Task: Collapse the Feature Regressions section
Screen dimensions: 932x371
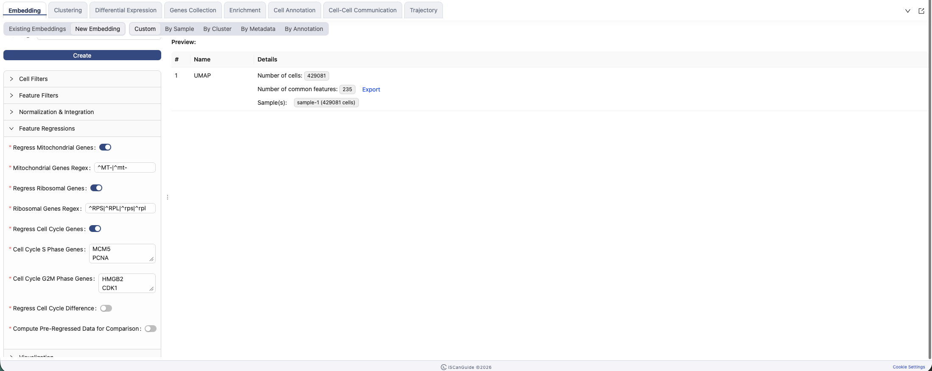Action: [x=82, y=128]
